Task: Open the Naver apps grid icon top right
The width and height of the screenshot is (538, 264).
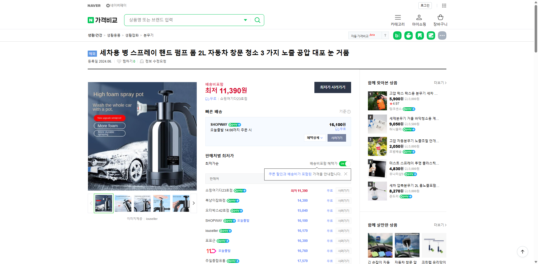Action: [444, 6]
